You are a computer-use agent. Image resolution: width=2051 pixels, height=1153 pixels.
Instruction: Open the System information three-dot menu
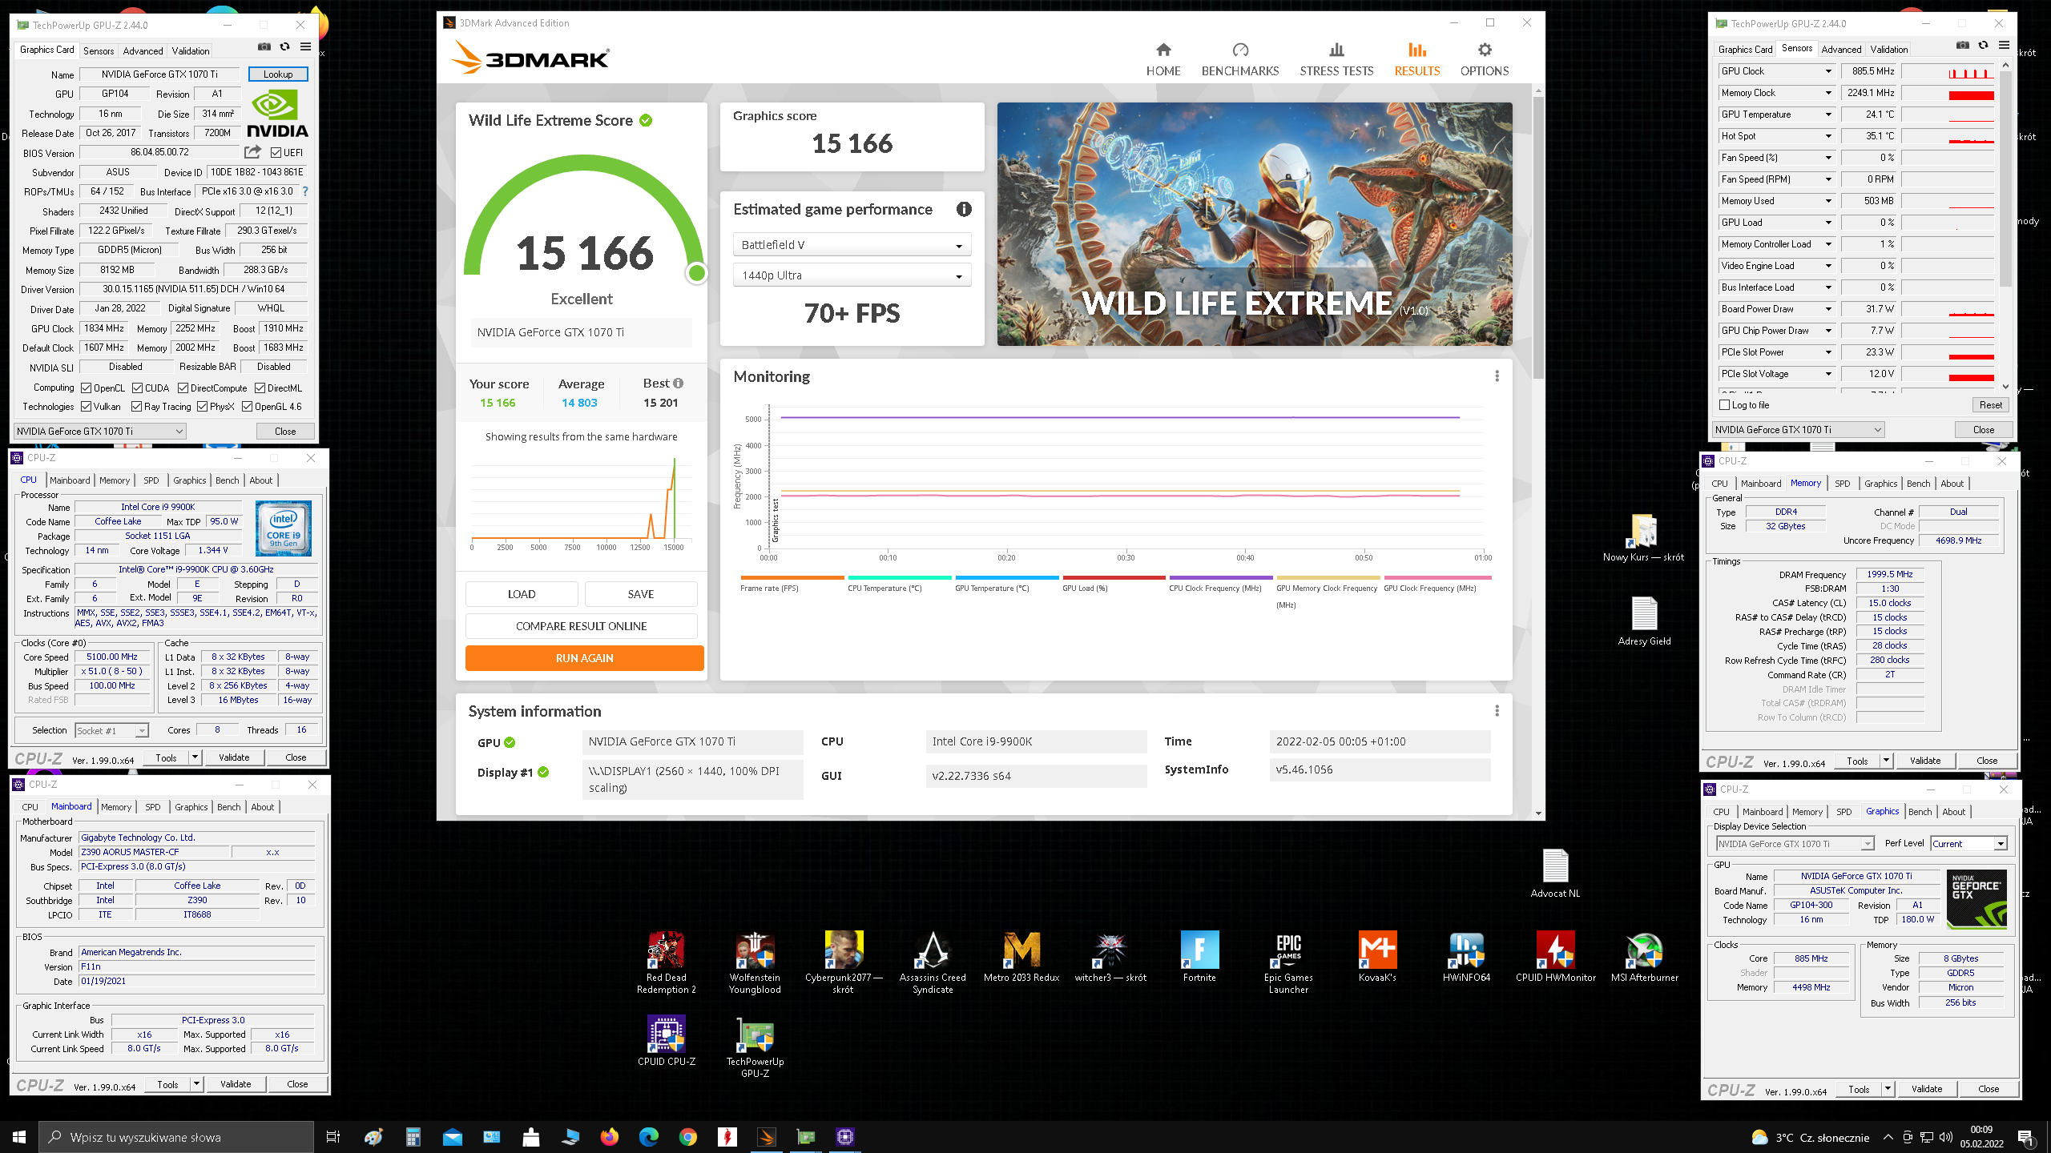point(1497,711)
